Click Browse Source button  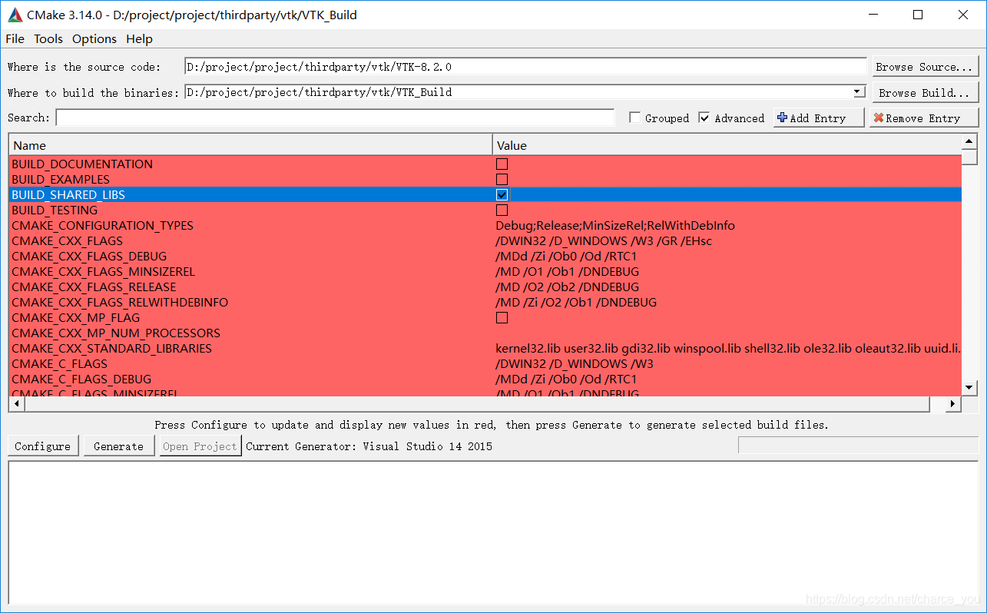[926, 67]
